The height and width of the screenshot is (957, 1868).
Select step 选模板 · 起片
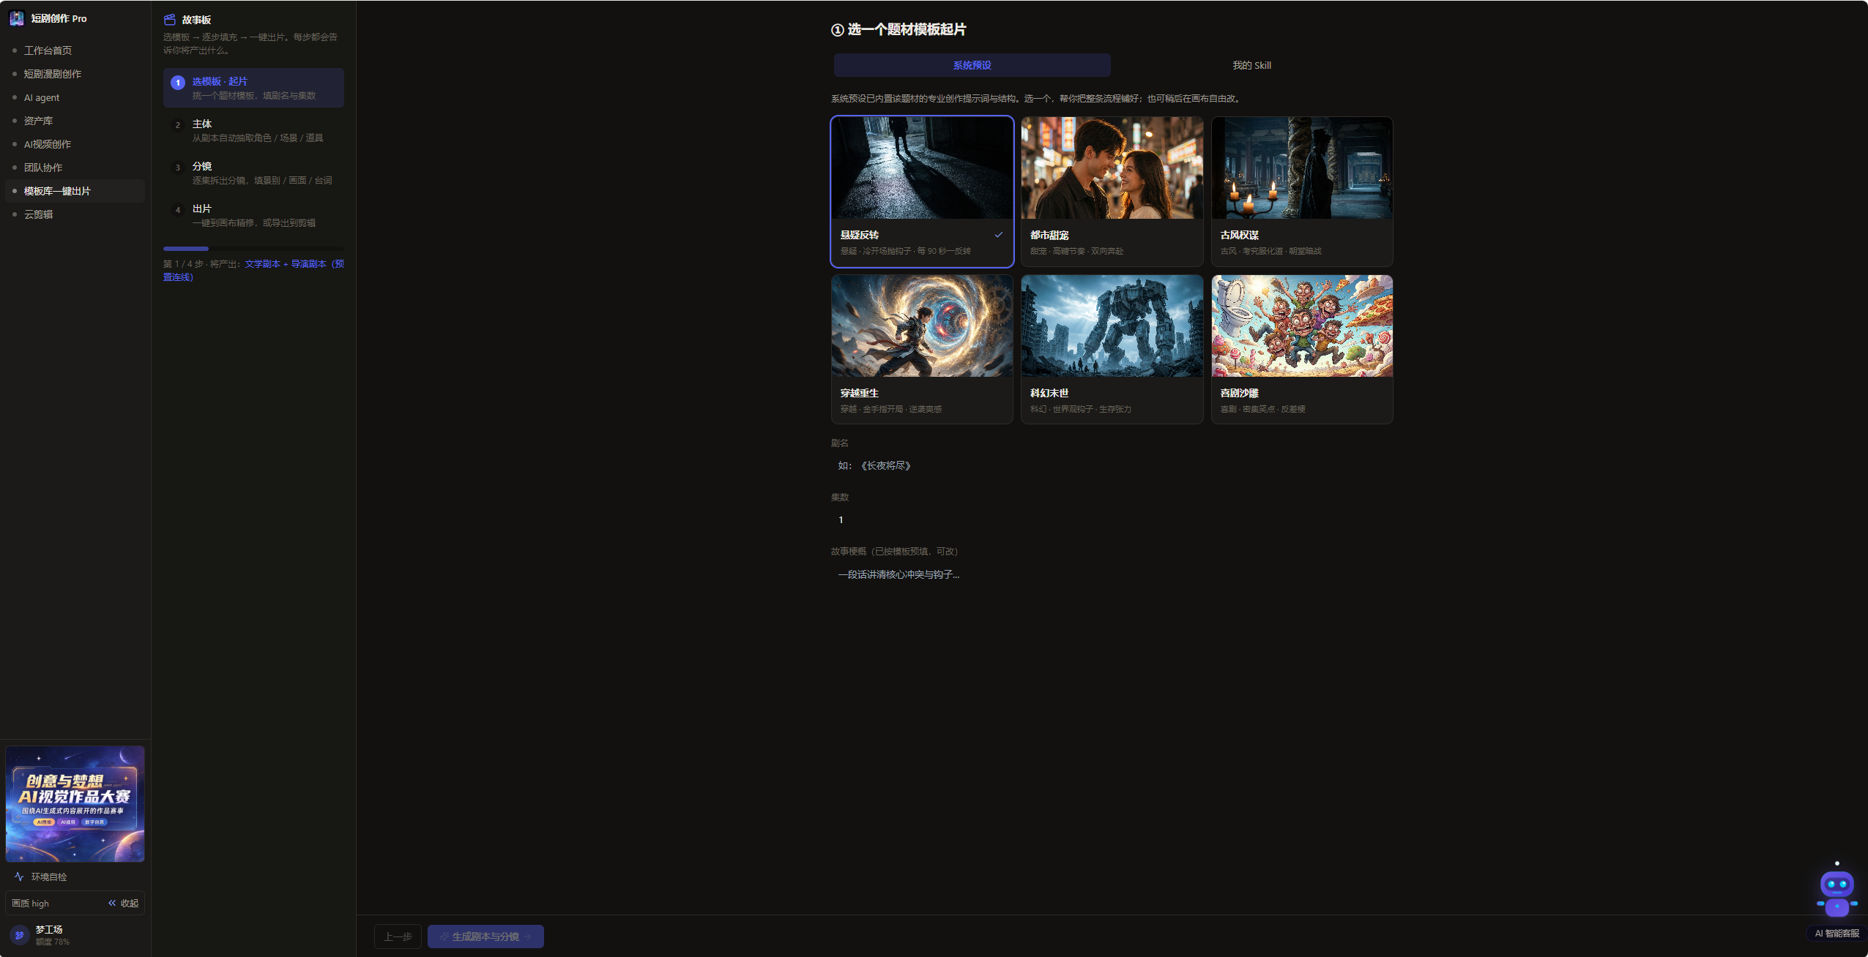[x=253, y=88]
